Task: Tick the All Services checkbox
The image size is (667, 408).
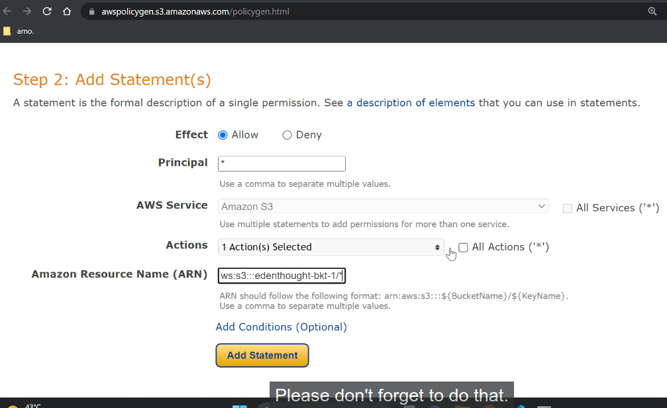Action: [567, 208]
